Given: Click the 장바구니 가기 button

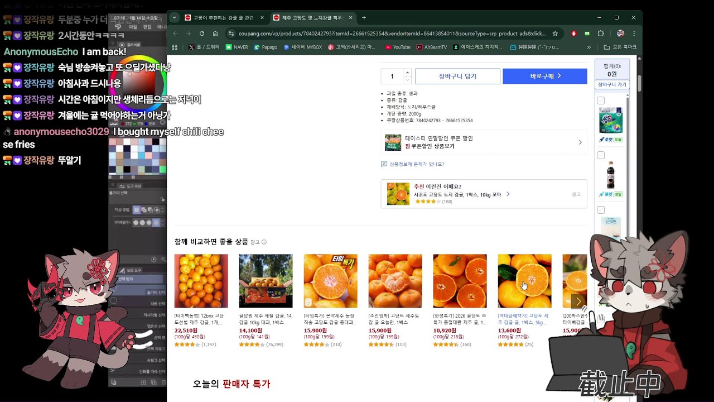Looking at the screenshot, I should coord(612,85).
